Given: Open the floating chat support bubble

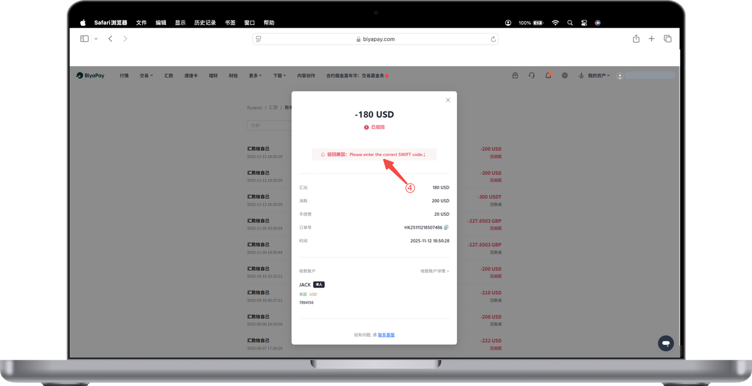Looking at the screenshot, I should (666, 343).
